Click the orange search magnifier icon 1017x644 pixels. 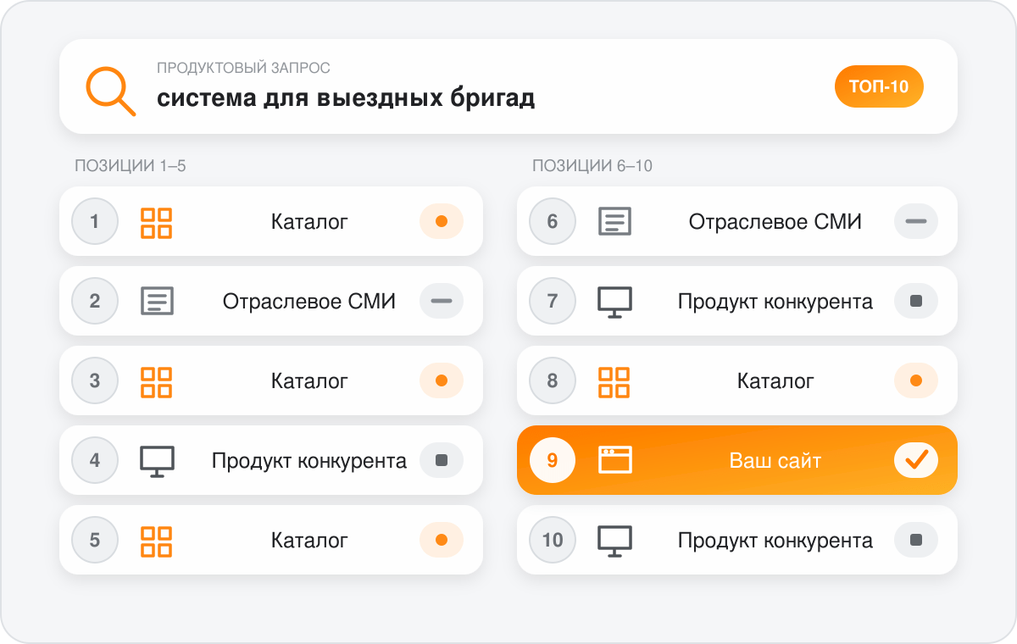click(111, 92)
